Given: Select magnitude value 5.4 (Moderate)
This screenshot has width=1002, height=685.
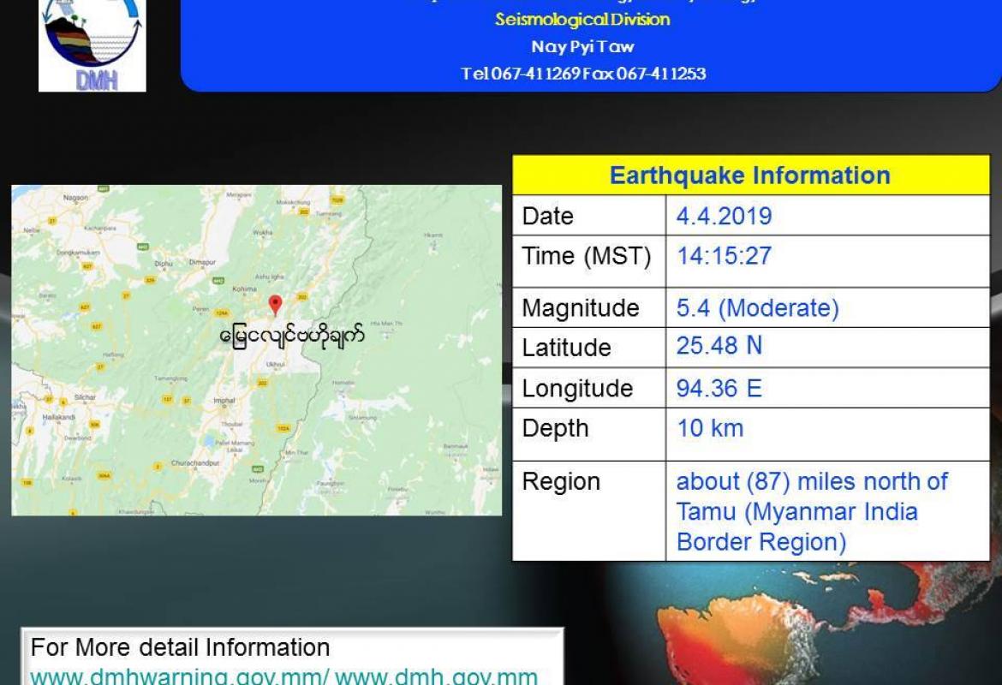Looking at the screenshot, I should 757,308.
